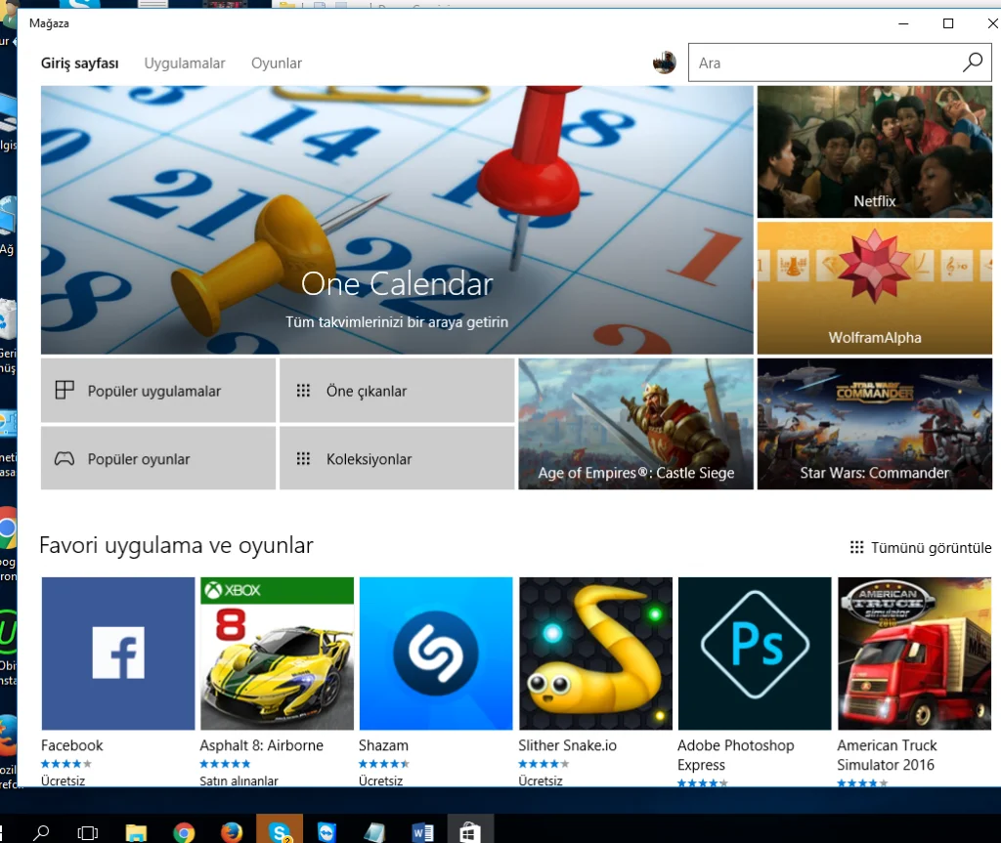Open the Asphalt 8: Airborne icon
This screenshot has width=1001, height=843.
(x=277, y=653)
